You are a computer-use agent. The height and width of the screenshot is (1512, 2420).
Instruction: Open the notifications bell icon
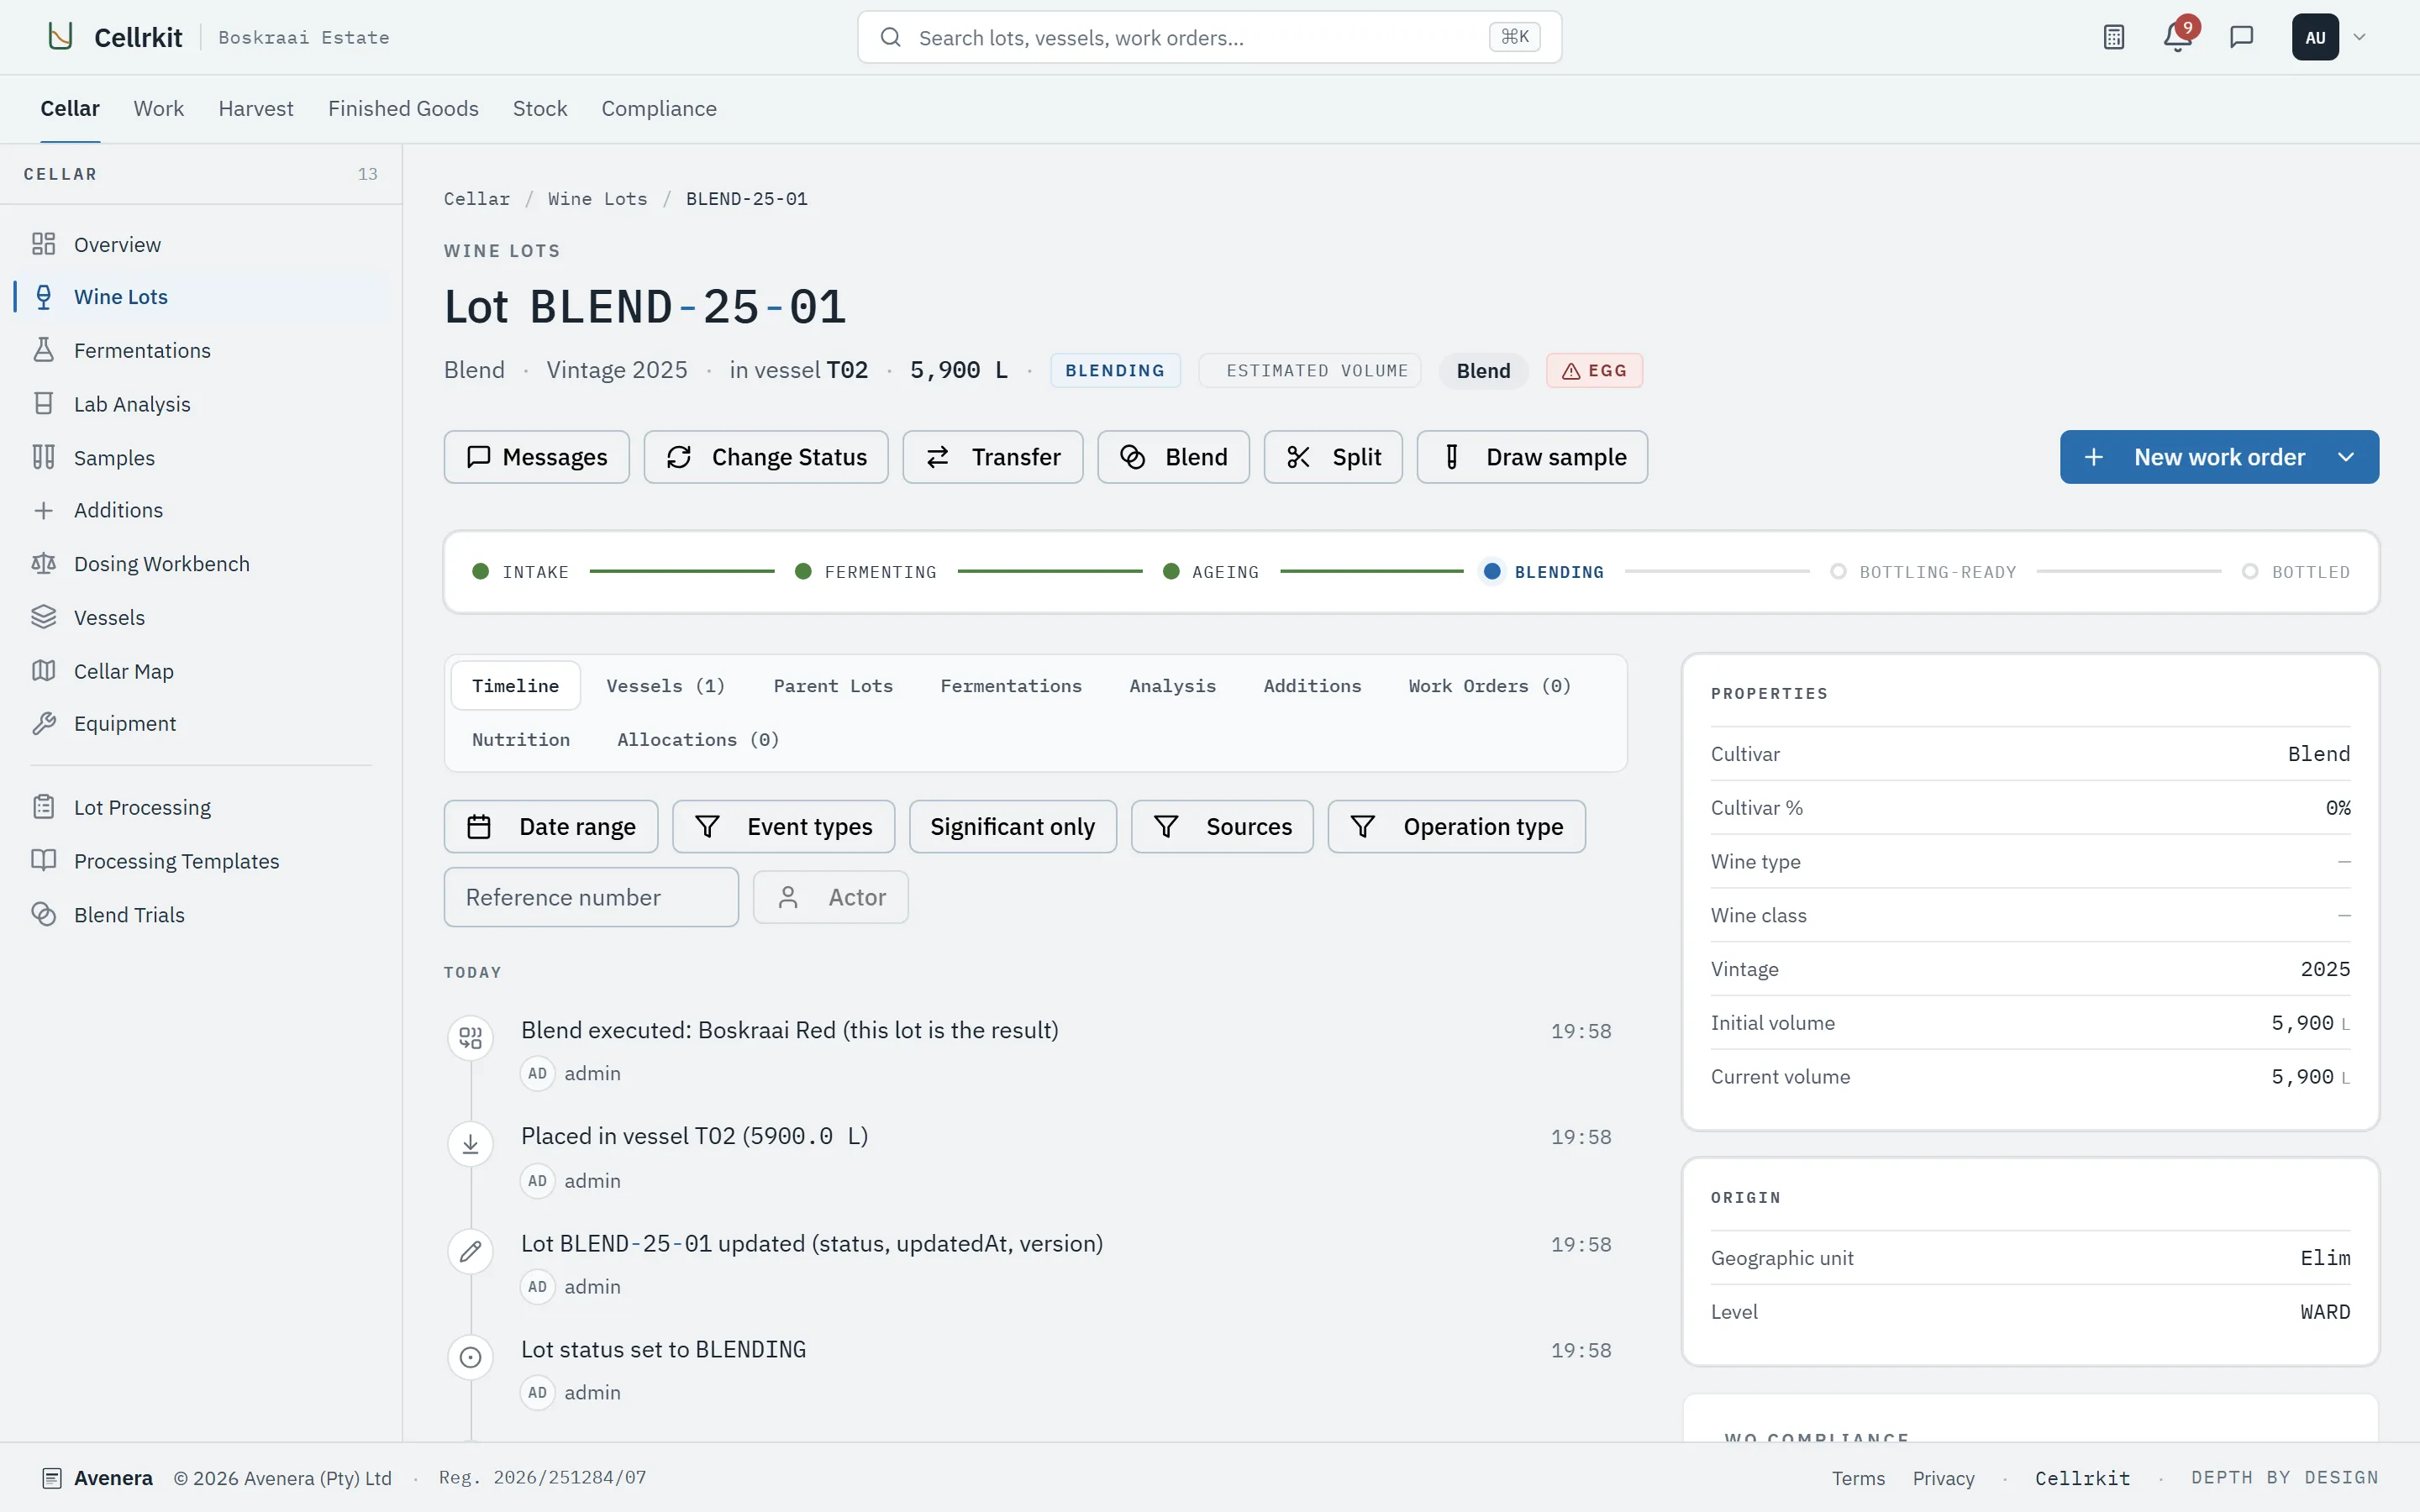pyautogui.click(x=2177, y=37)
